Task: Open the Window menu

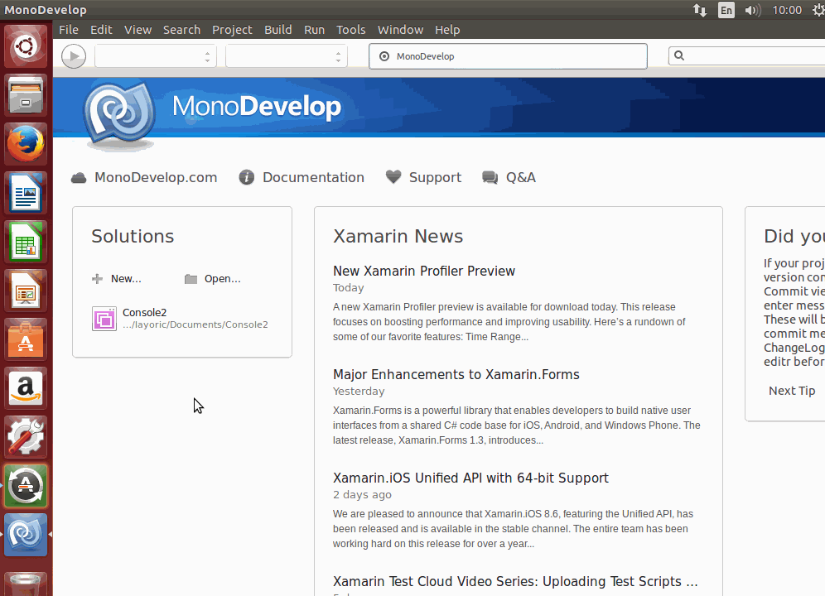Action: tap(400, 30)
